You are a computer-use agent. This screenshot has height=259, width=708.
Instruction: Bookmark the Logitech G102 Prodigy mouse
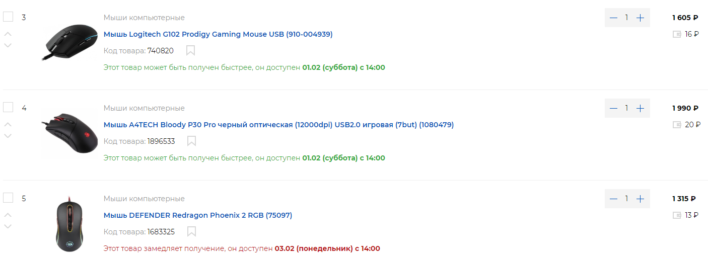[191, 50]
